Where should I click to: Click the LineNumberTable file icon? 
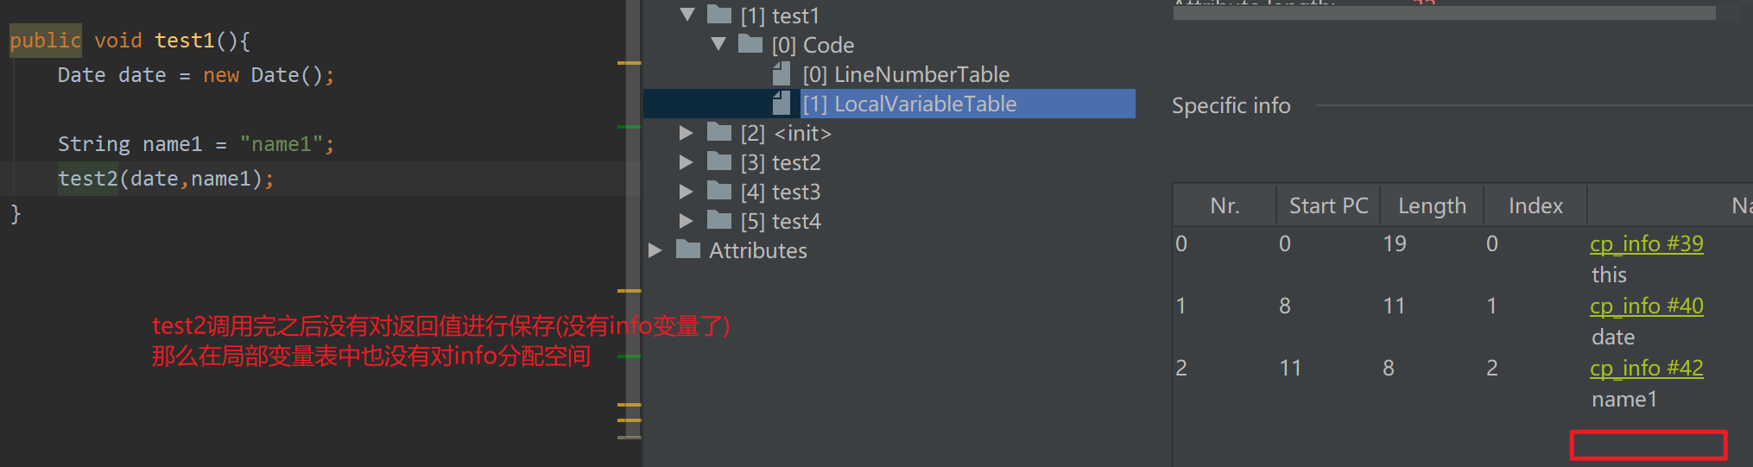782,73
